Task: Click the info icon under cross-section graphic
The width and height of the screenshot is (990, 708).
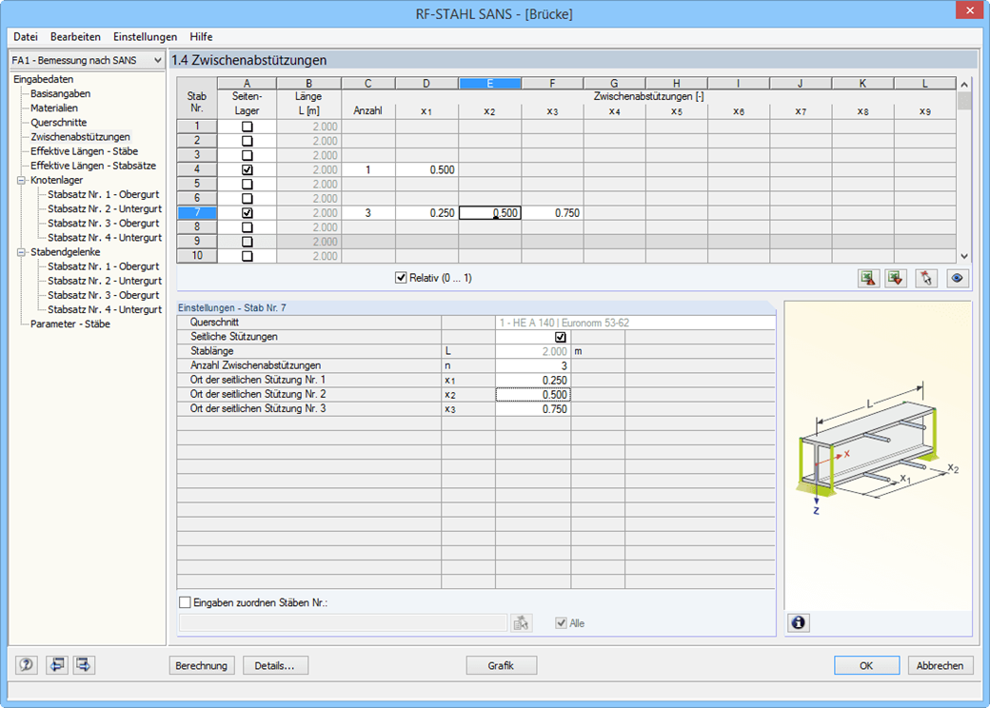Action: pyautogui.click(x=799, y=622)
